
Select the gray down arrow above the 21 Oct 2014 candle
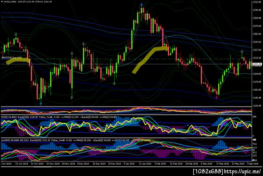click(16, 34)
